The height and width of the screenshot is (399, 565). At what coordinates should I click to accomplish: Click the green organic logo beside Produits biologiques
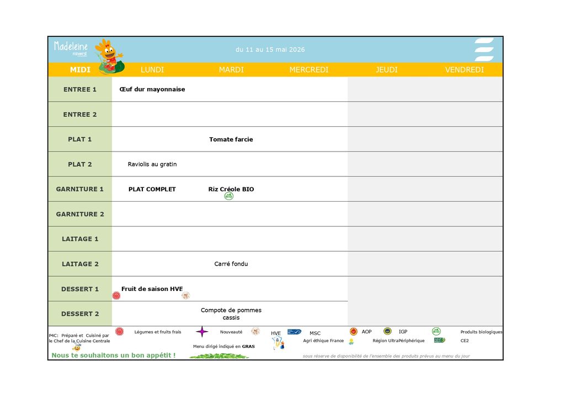[436, 332]
